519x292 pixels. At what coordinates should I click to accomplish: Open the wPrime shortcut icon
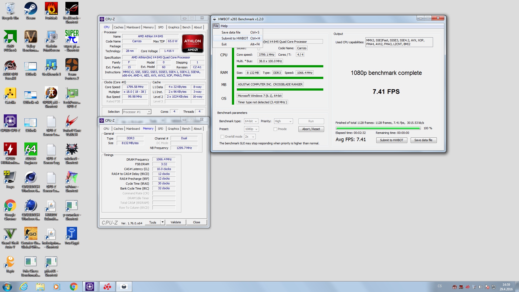(x=72, y=181)
